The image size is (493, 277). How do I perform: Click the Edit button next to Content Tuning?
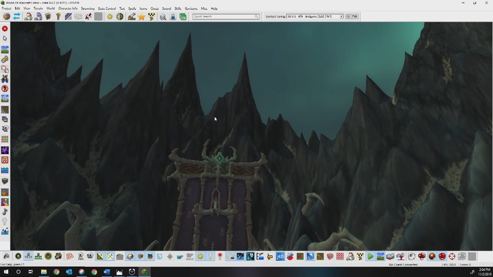pos(355,16)
